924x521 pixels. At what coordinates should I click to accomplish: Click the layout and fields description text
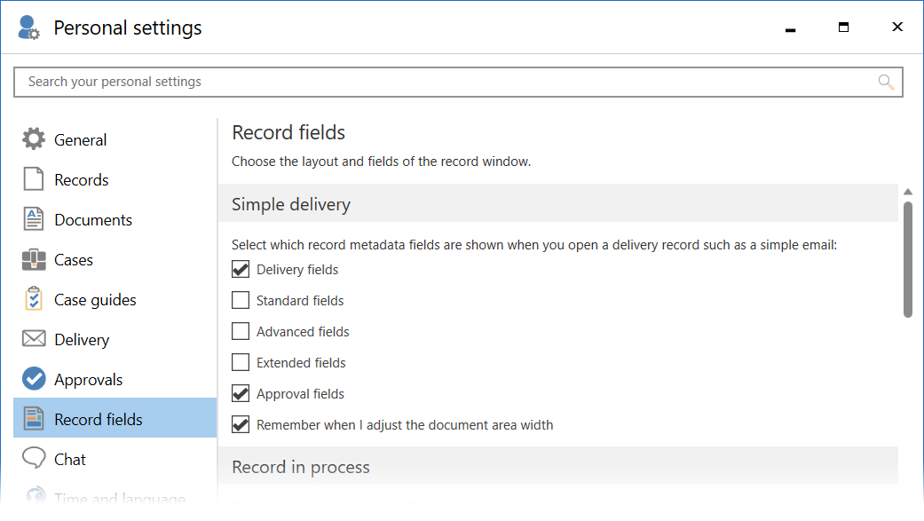[382, 162]
